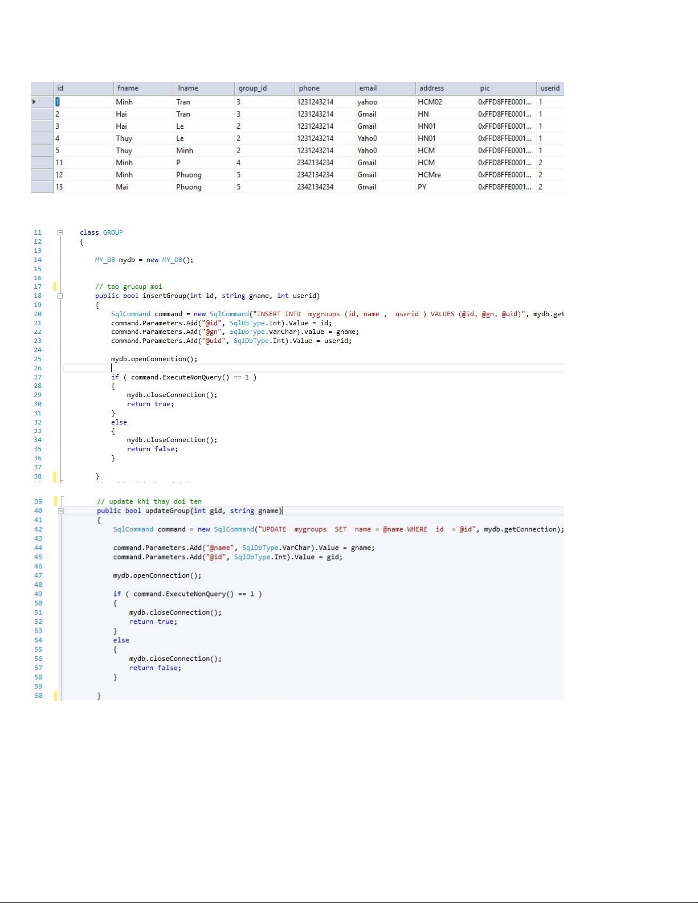The width and height of the screenshot is (698, 903).
Task: Collapse the insertGroup method outline box
Action: coord(60,296)
